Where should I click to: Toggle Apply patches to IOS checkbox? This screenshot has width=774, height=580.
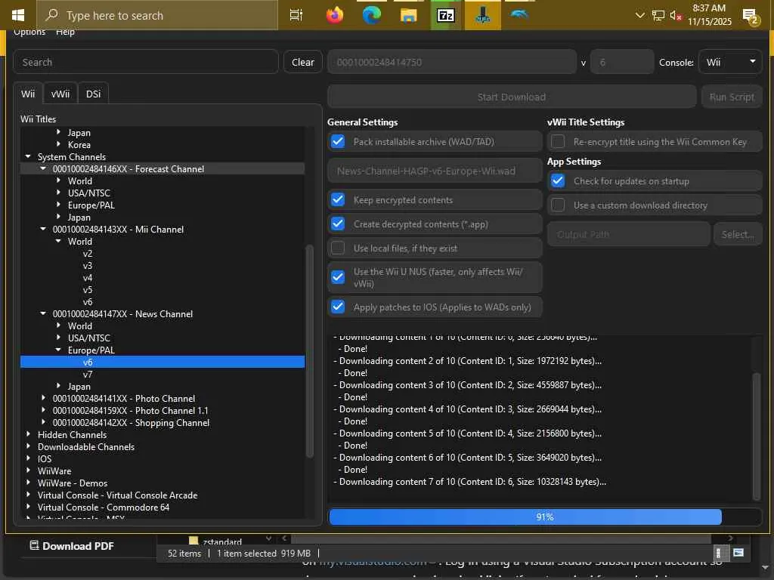point(338,307)
